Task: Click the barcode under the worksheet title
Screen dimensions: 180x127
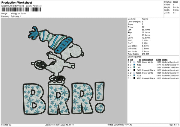Action: click(x=21, y=10)
